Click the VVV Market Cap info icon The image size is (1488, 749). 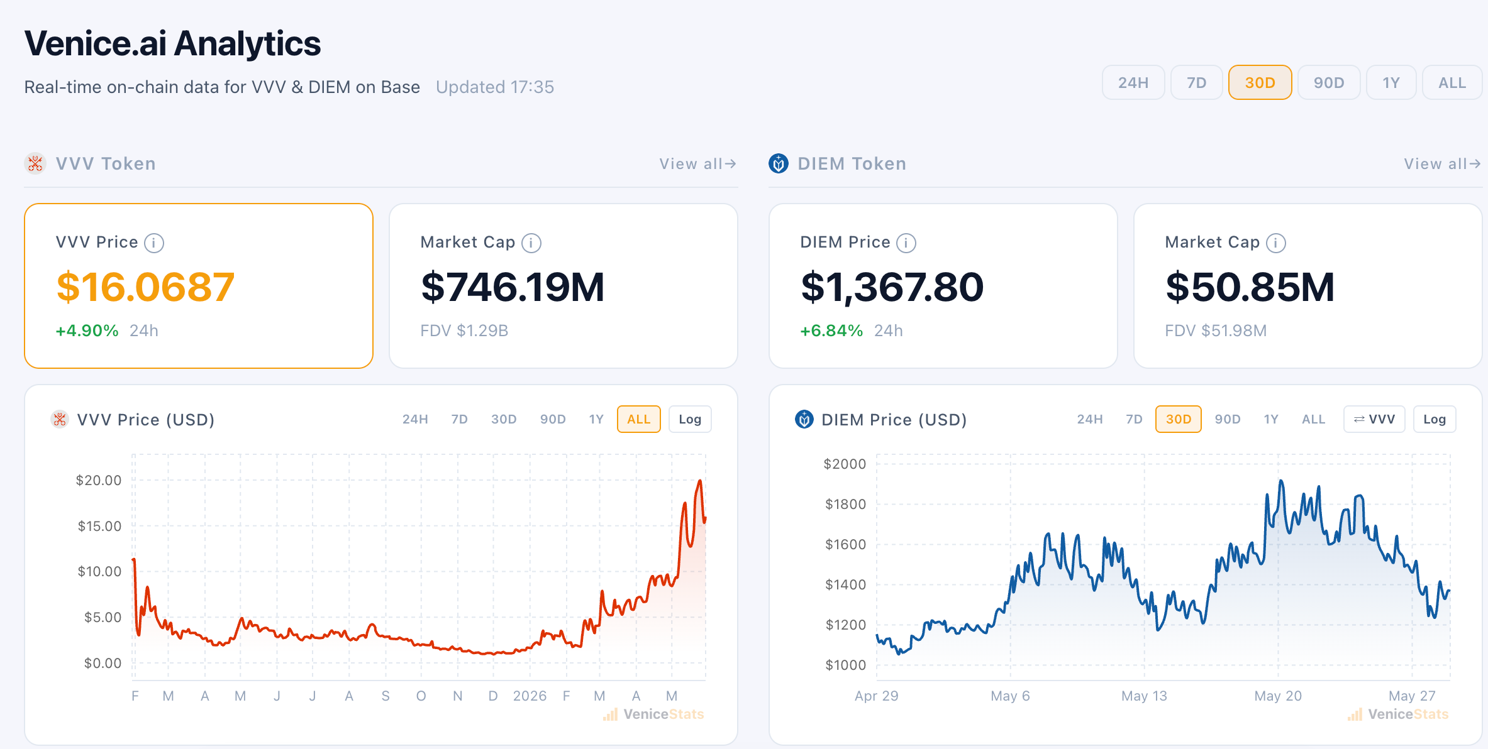531,243
